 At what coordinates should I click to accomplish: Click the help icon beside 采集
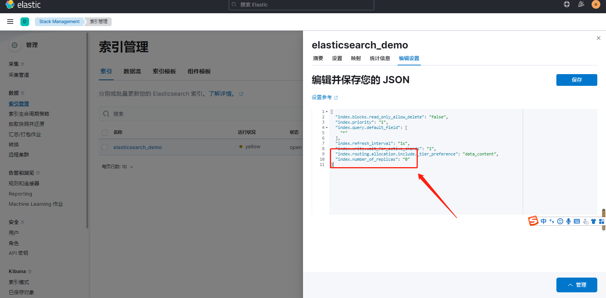click(x=22, y=64)
